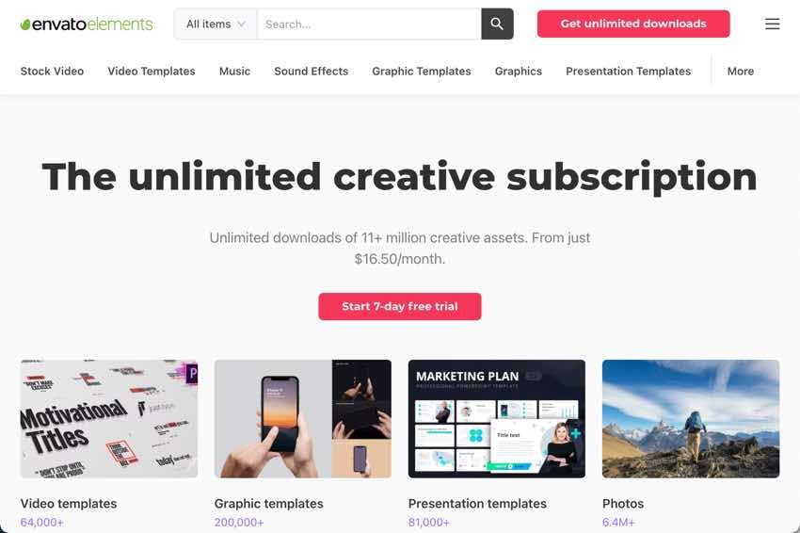Open the More categories menu
This screenshot has height=533, width=800.
[x=741, y=71]
